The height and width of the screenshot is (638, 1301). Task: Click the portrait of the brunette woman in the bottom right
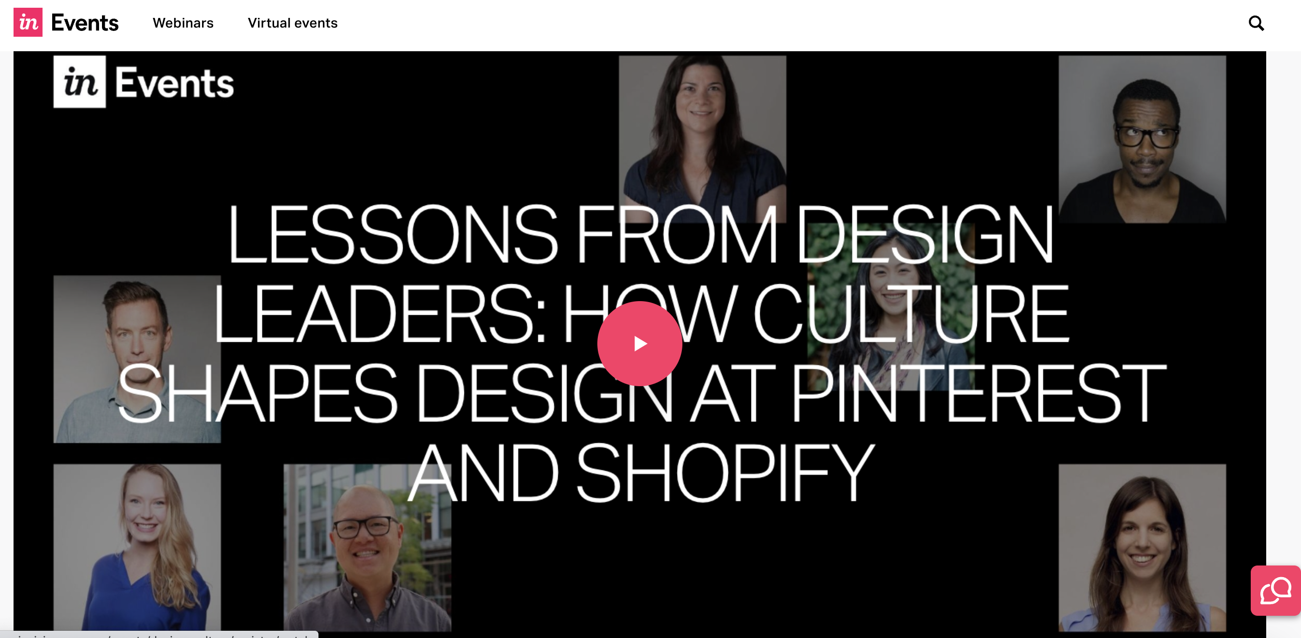tap(1142, 547)
